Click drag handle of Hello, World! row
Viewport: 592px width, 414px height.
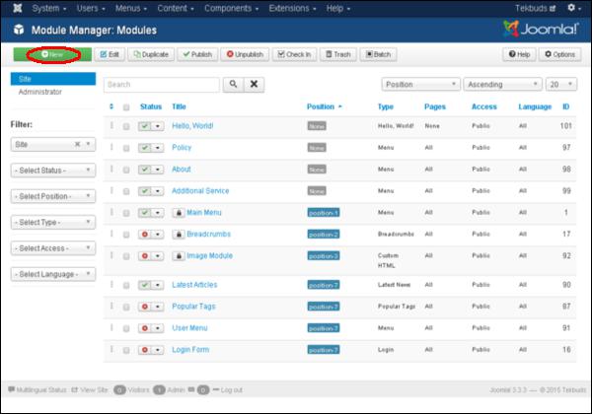[x=111, y=125]
